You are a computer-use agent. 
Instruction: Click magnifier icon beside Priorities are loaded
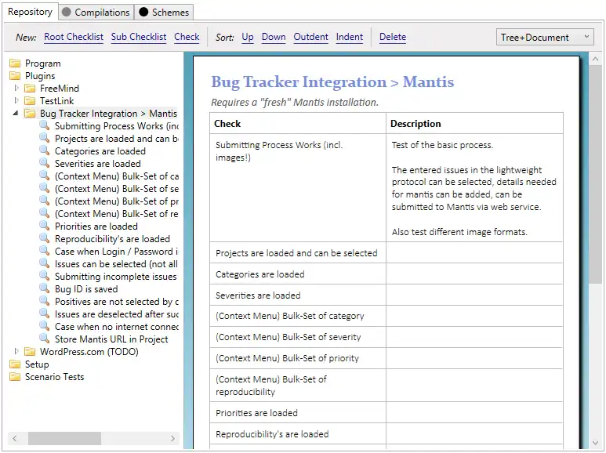click(45, 226)
